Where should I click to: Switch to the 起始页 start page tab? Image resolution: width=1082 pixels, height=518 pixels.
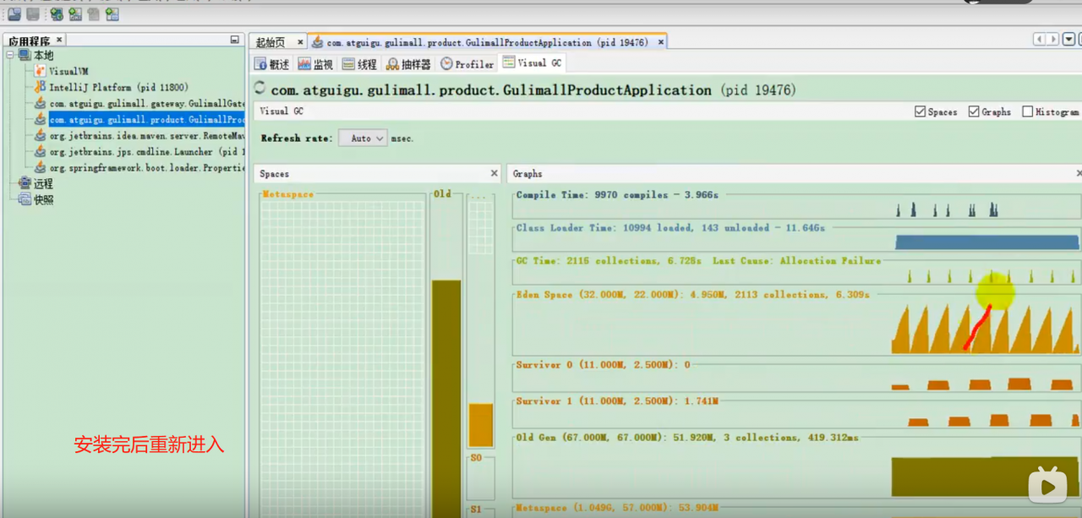click(x=270, y=42)
